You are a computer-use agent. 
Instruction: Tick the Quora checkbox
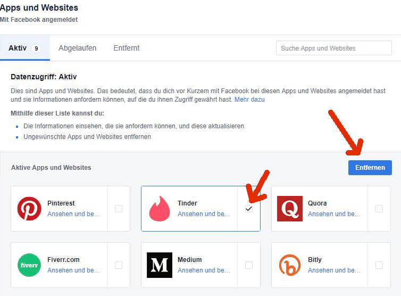click(x=379, y=209)
